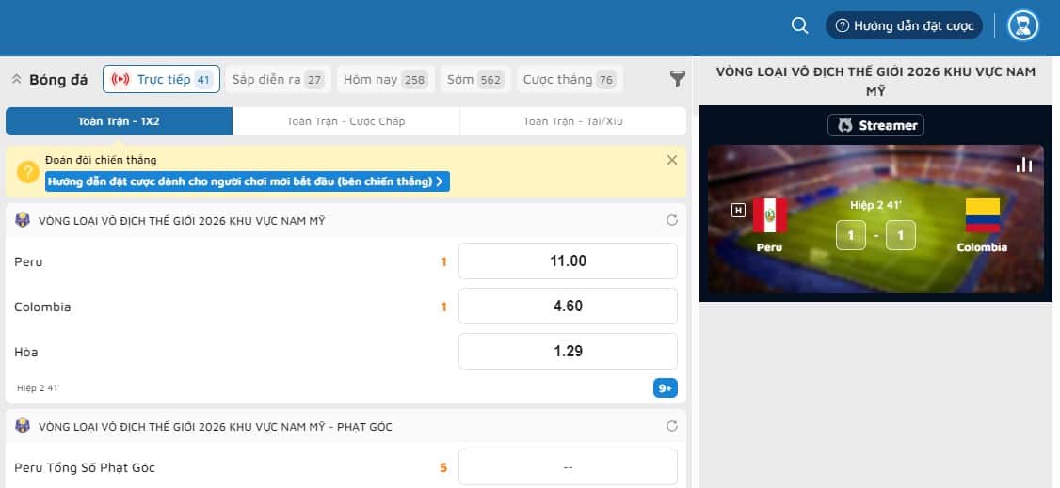This screenshot has height=488, width=1060.
Task: Open match statistics bar chart icon
Action: click(1024, 165)
